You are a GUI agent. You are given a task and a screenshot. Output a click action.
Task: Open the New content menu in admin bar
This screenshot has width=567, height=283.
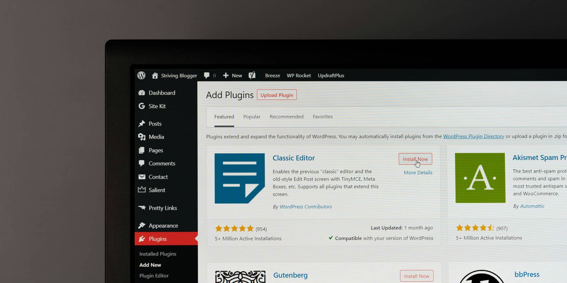tap(233, 76)
